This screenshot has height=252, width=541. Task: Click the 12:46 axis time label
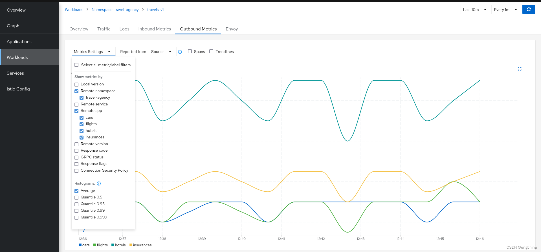click(x=480, y=239)
